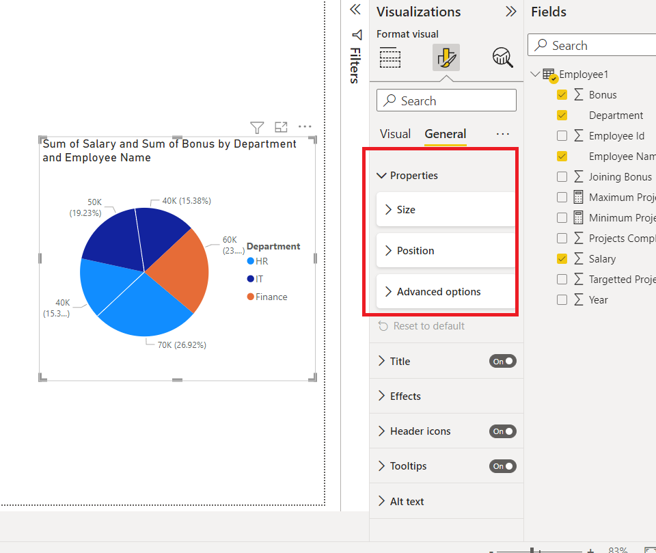
Task: Click the zoom slider handle
Action: [532, 550]
